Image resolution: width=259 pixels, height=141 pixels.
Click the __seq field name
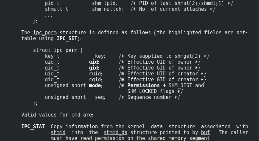click(x=97, y=97)
